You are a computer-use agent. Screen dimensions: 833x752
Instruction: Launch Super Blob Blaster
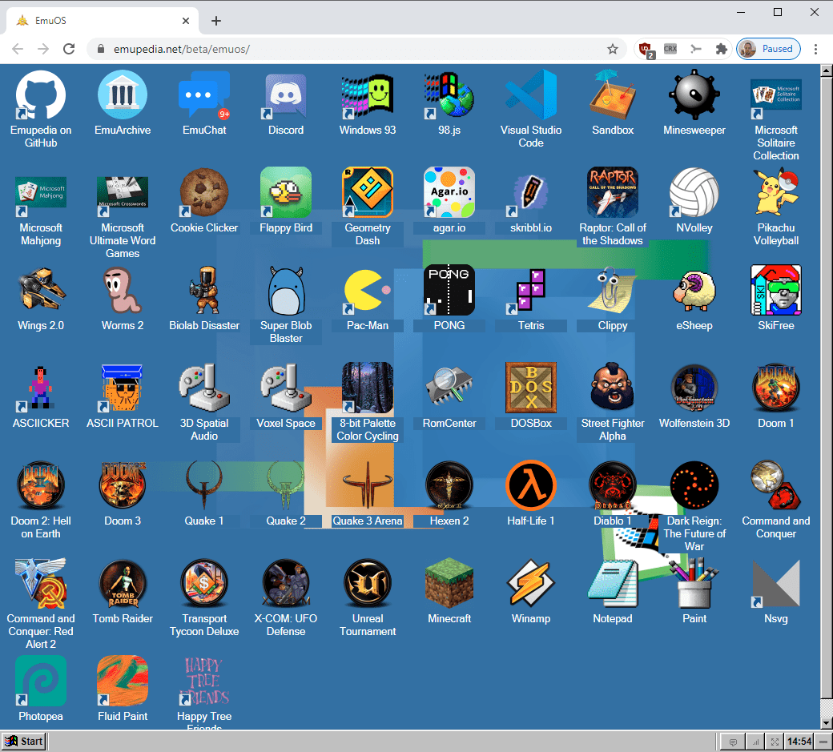(x=286, y=290)
